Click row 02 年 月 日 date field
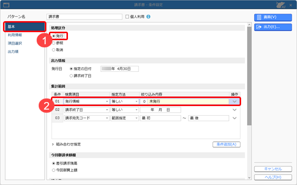 pyautogui.click(x=161, y=110)
